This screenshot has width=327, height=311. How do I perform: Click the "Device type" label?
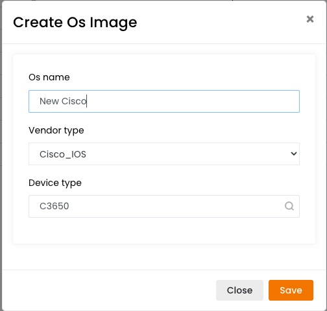click(x=55, y=183)
